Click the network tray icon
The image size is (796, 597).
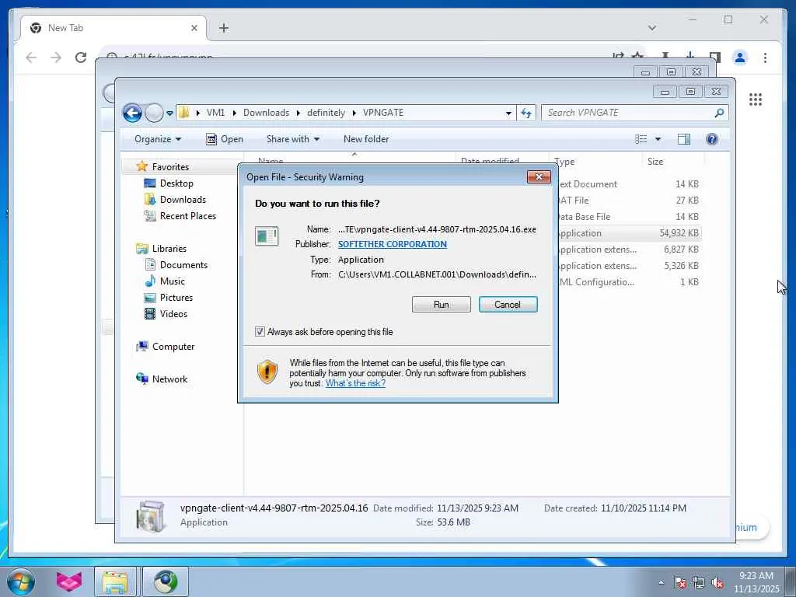(699, 582)
